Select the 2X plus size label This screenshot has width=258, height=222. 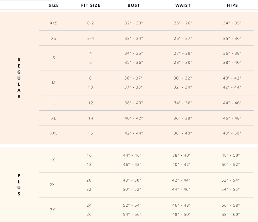[x=52, y=185]
